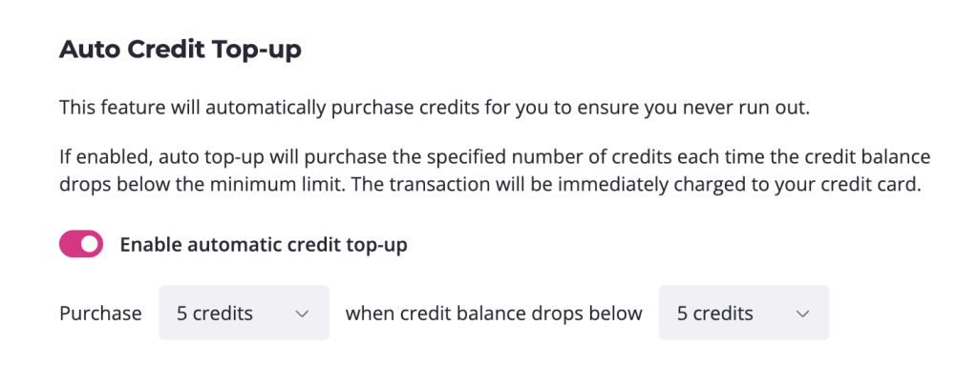Open the Purchase amount dropdown
The image size is (978, 386).
pyautogui.click(x=244, y=313)
